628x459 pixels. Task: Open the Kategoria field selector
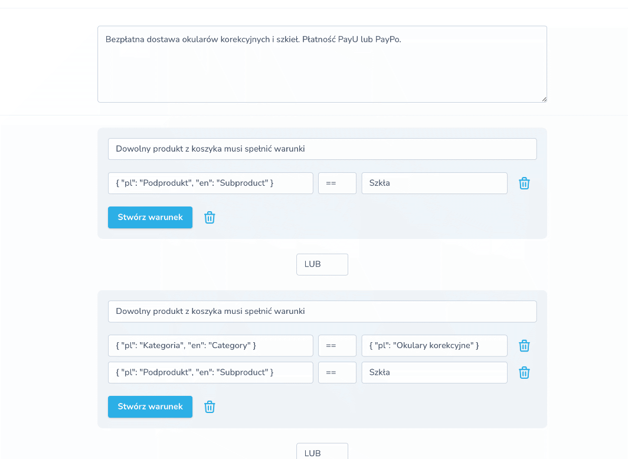click(x=210, y=346)
